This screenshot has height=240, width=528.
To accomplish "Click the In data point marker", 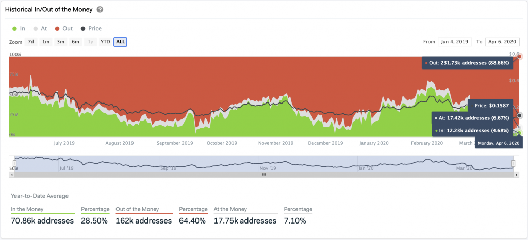I will pos(519,133).
